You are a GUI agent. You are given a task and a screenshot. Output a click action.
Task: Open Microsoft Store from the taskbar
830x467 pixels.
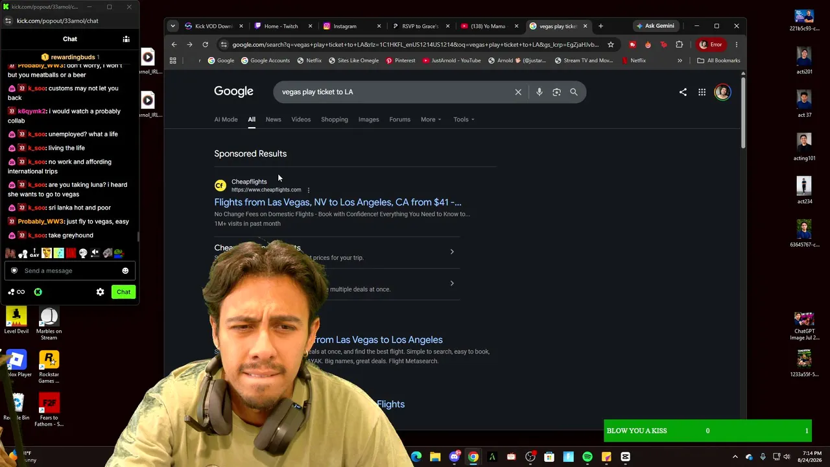coord(549,457)
